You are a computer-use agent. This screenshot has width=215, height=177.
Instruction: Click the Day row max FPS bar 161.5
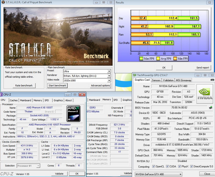[x=188, y=18]
